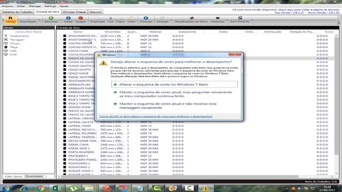Open Modificações em Bloco tool
The height and width of the screenshot is (192, 342).
pyautogui.click(x=191, y=20)
